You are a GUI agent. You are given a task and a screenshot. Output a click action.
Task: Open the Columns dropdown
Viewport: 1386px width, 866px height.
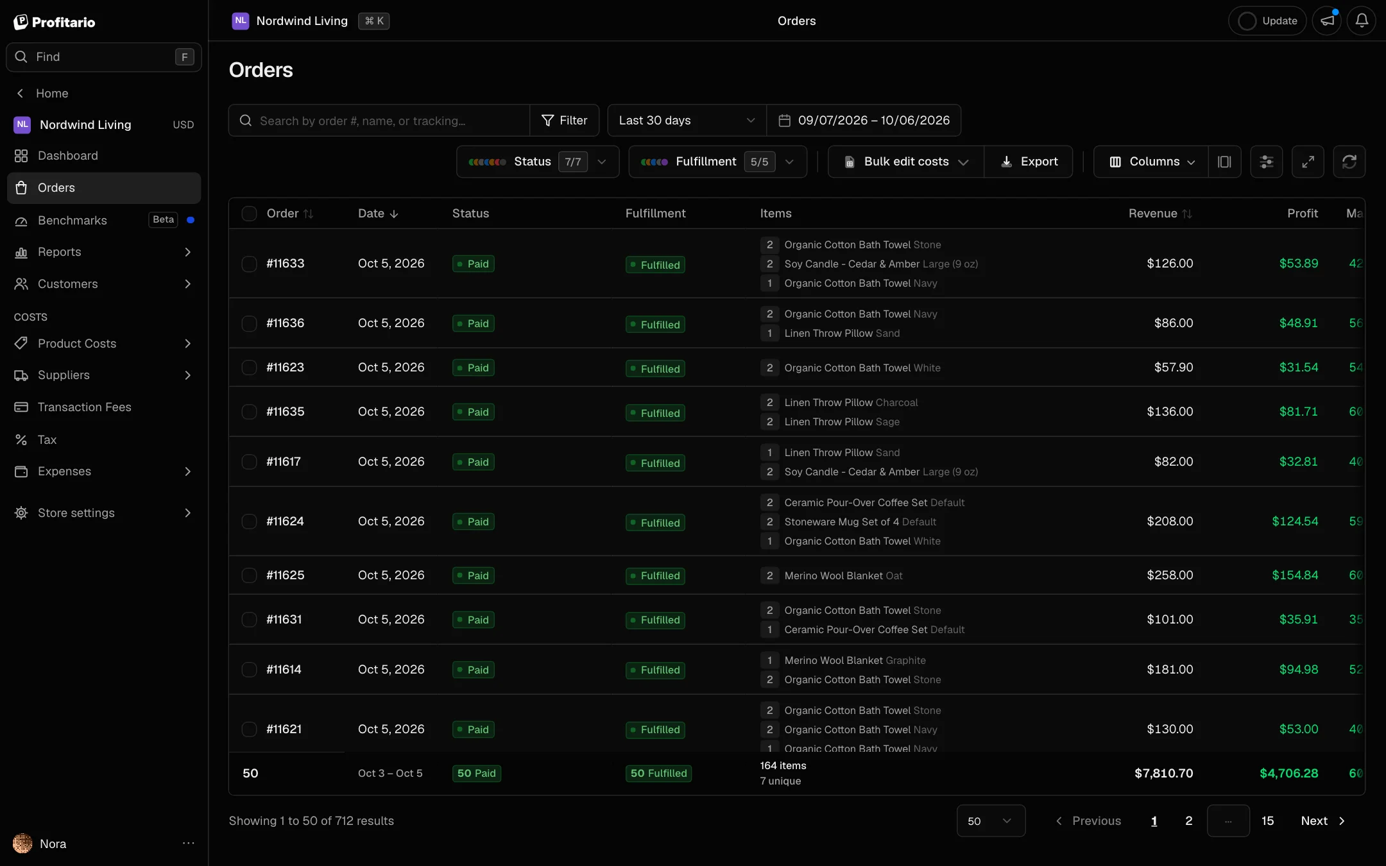point(1151,162)
